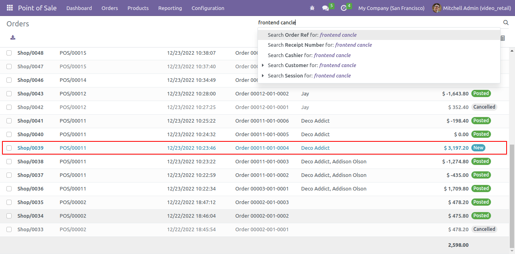515x254 pixels.
Task: Tick checkbox for Shop/0046
Action: coord(9,80)
